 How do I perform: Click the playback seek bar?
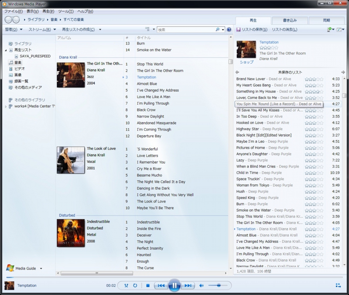[174, 278]
